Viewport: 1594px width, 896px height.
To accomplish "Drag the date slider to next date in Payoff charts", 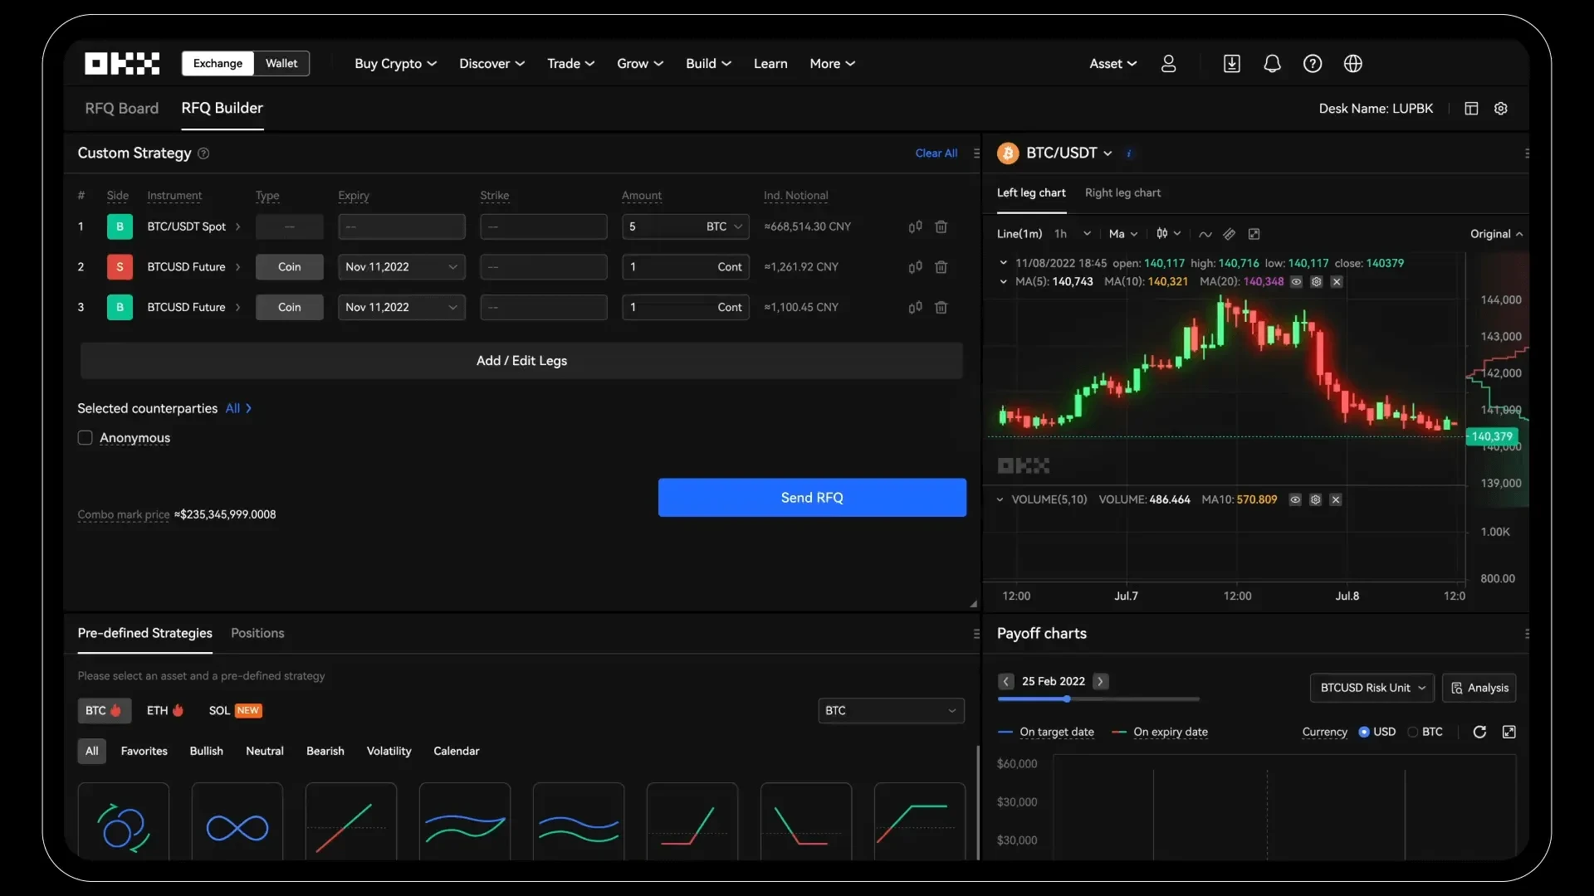I will [1099, 682].
